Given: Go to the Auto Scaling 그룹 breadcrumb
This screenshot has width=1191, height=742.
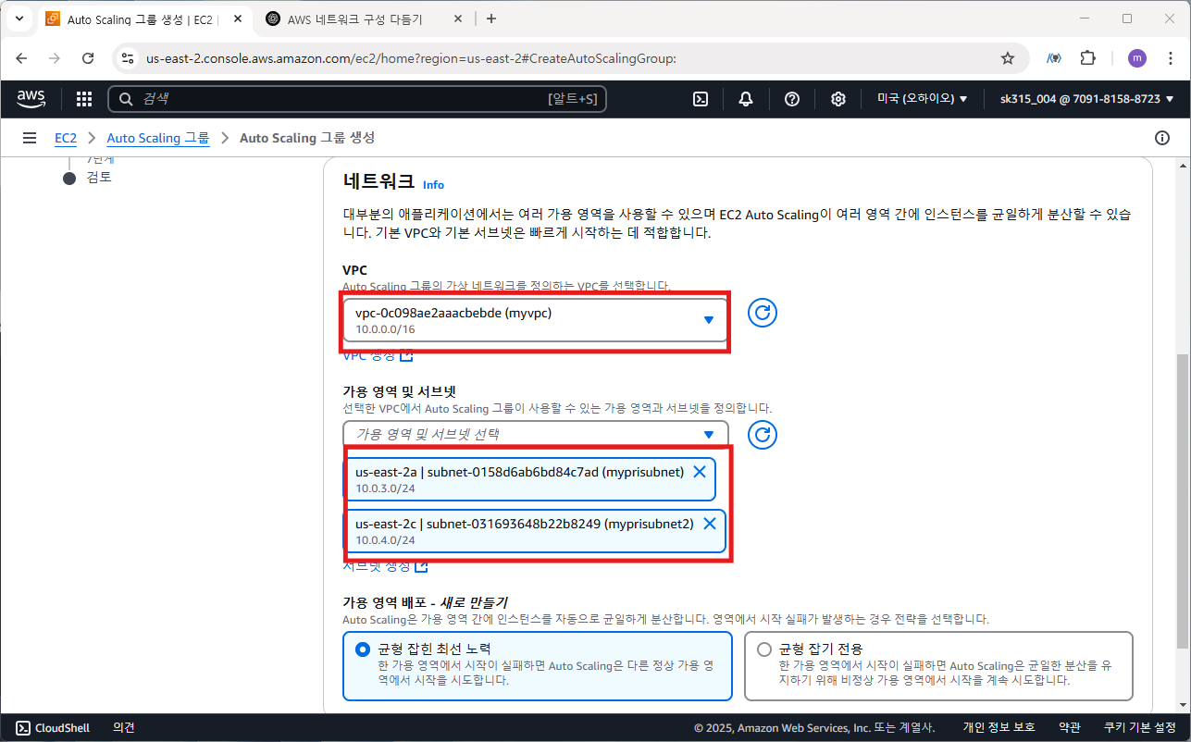Looking at the screenshot, I should pos(158,138).
